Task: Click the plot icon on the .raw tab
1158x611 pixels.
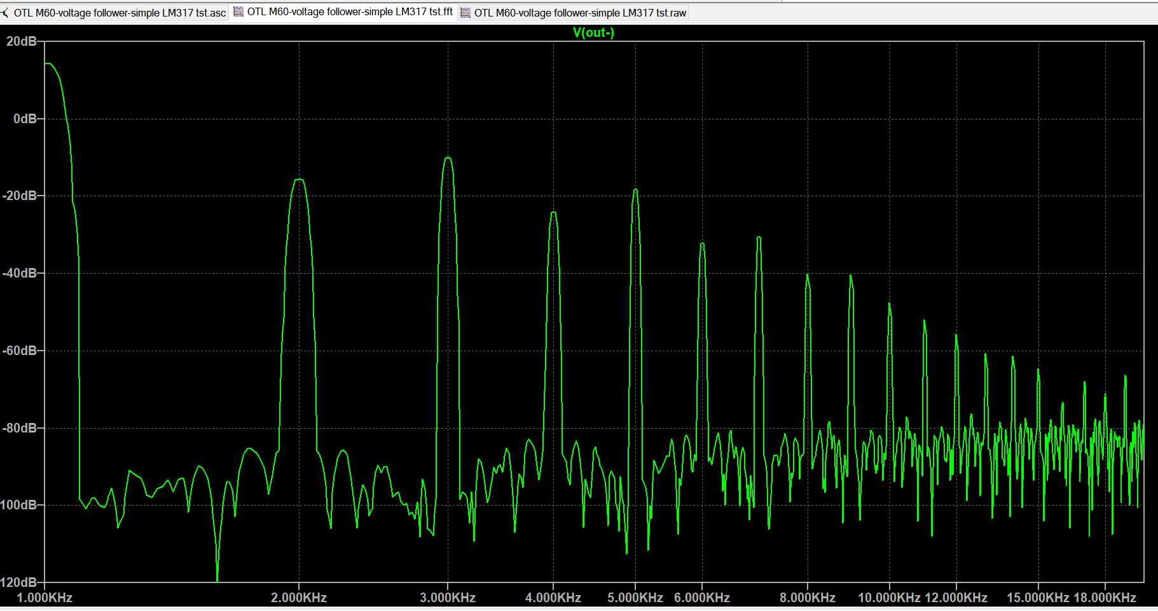Action: point(465,13)
